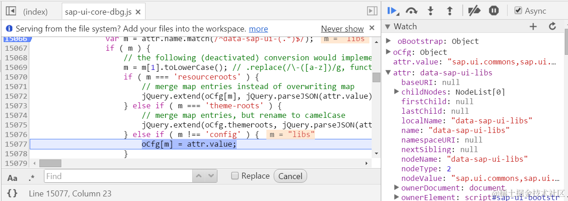
Task: Toggle case sensitive search Aa
Action: pyautogui.click(x=12, y=178)
